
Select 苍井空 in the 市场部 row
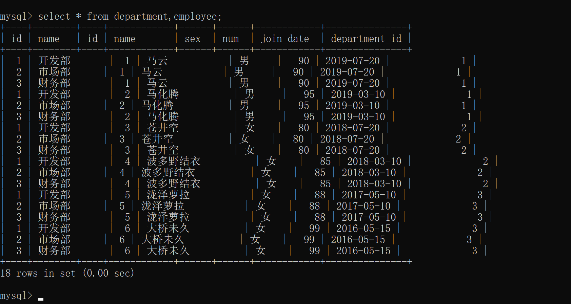coord(157,139)
